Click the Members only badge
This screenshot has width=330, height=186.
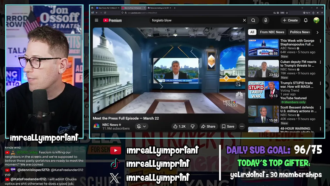[x=293, y=102]
